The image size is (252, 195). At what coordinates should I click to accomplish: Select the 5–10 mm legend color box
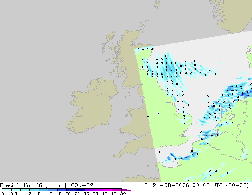[x=44, y=190]
